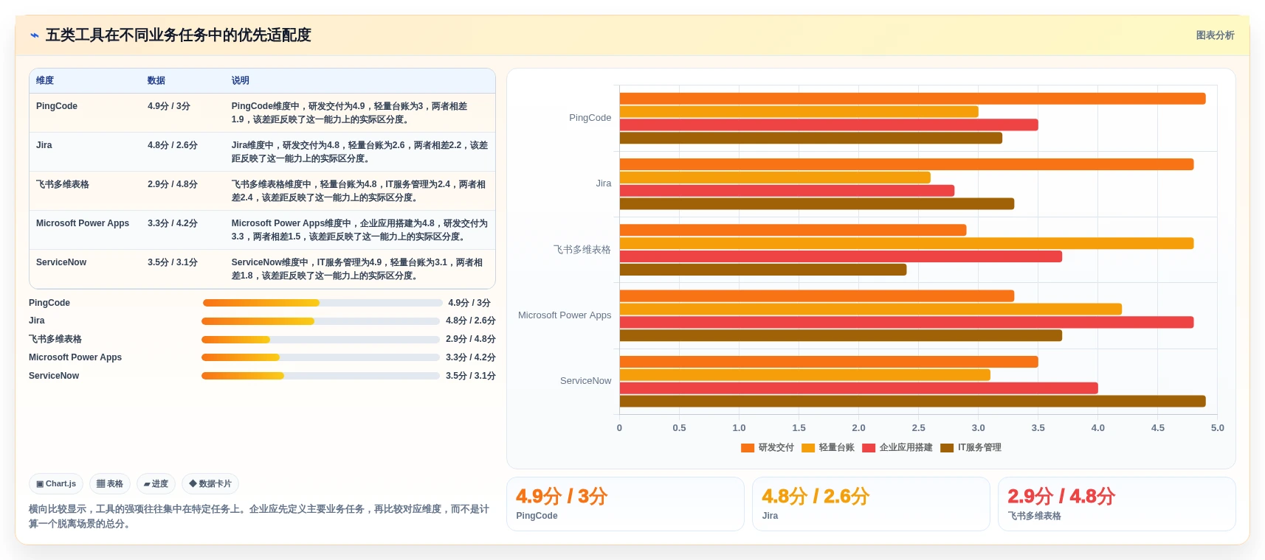Click the 数据 column header

(156, 80)
